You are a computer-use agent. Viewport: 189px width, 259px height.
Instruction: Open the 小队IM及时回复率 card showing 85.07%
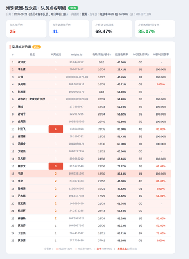pyautogui.click(x=155, y=29)
